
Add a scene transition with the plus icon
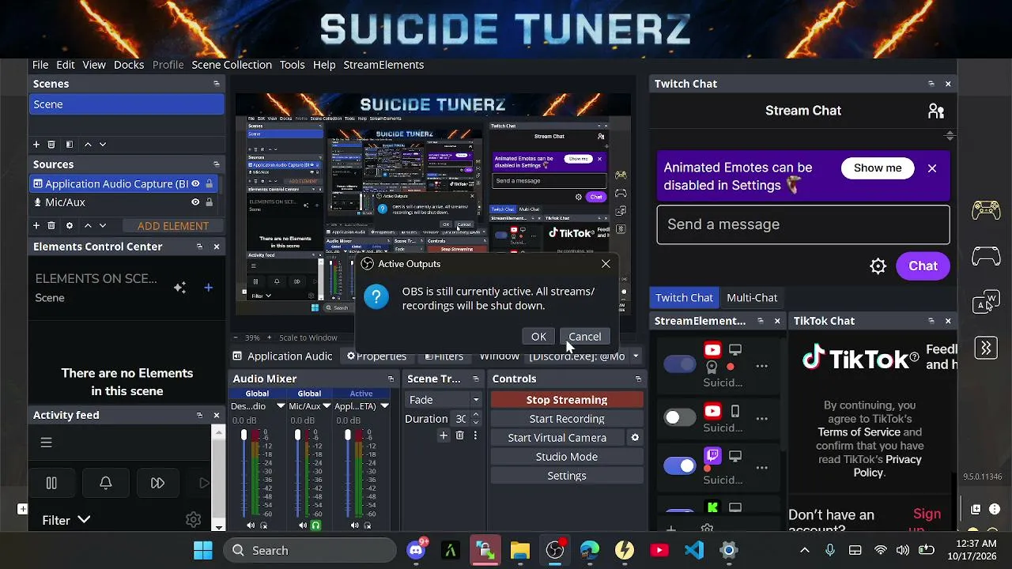point(444,435)
